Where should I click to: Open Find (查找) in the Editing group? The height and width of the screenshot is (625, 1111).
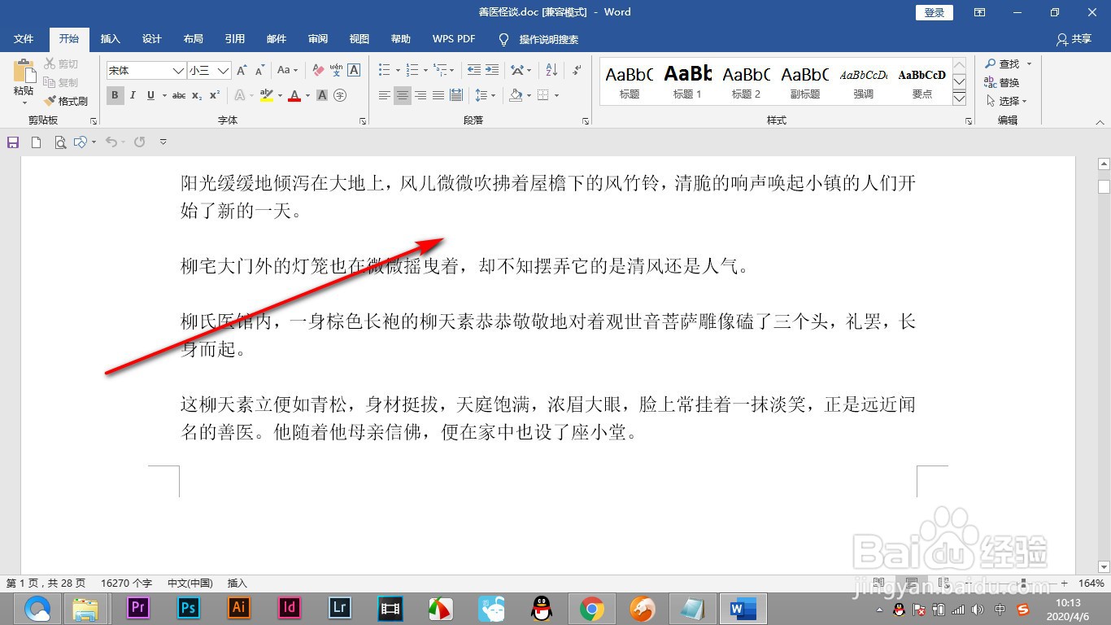[1006, 63]
